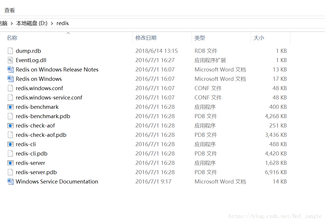The height and width of the screenshot is (222, 325).
Task: Navigate to 本地磁盘 (D:) in breadcrumb
Action: pyautogui.click(x=32, y=23)
